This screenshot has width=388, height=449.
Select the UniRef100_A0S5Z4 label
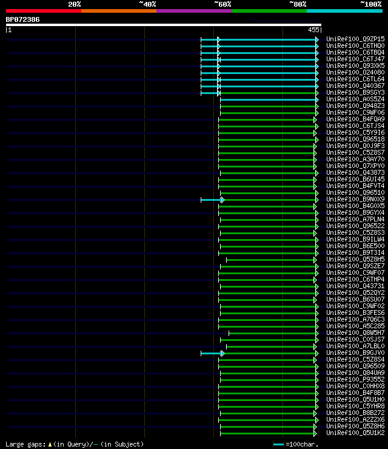pyautogui.click(x=355, y=99)
